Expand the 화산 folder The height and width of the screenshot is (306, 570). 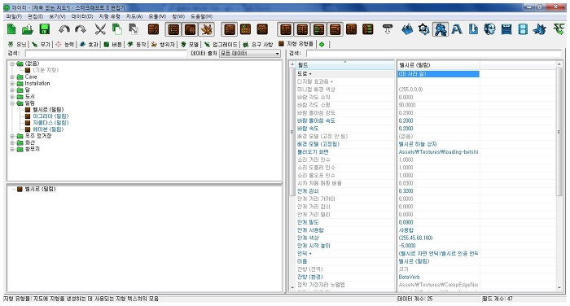(12, 142)
